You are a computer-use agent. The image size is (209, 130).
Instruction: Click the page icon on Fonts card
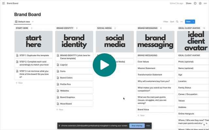58,71
